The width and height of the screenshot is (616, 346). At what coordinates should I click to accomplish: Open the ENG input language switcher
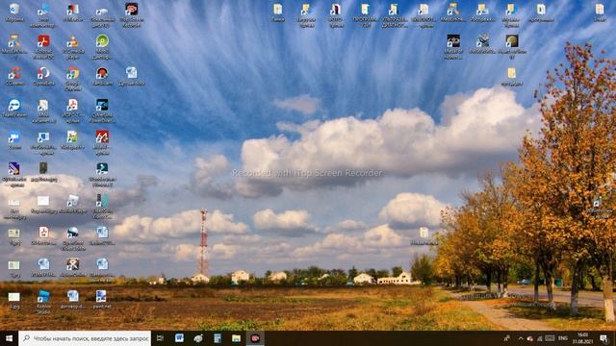click(x=563, y=338)
